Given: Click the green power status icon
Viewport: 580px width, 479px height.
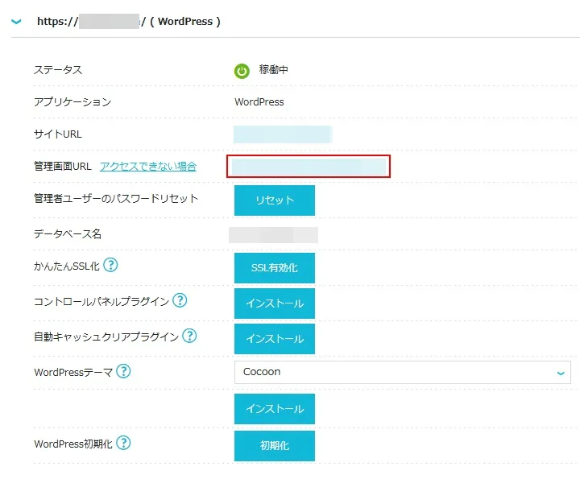Looking at the screenshot, I should coord(242,71).
